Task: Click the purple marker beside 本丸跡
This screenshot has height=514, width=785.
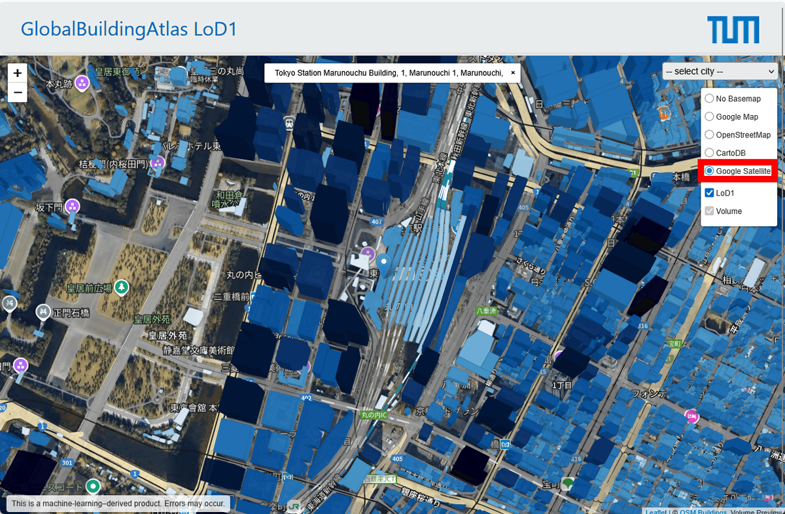Action: click(82, 83)
